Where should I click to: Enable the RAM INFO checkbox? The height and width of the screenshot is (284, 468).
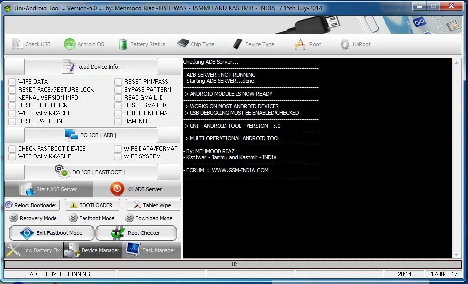(118, 121)
